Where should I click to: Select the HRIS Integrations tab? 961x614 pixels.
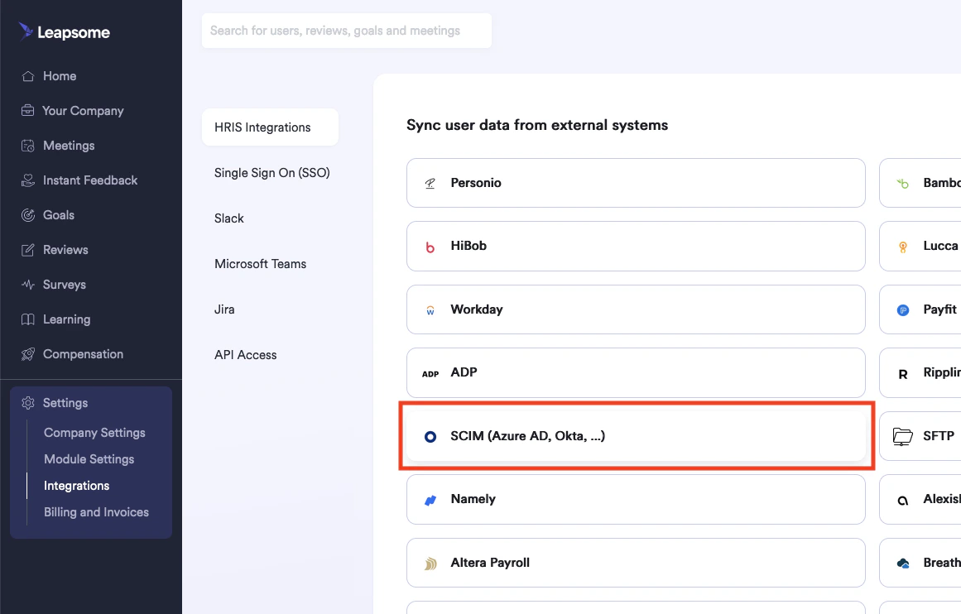coord(270,127)
